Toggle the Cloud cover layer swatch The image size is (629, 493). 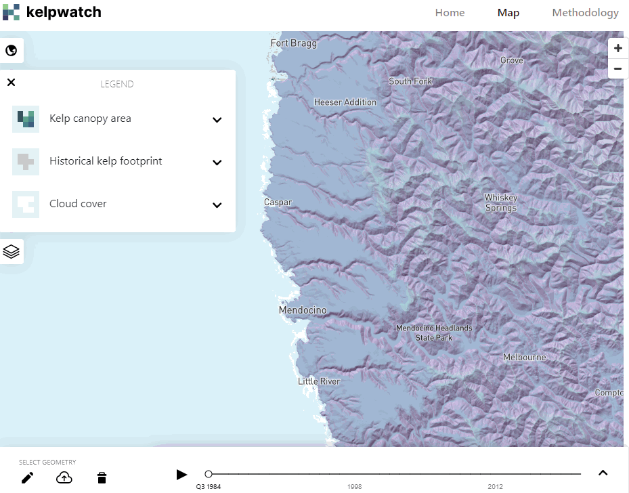(26, 204)
